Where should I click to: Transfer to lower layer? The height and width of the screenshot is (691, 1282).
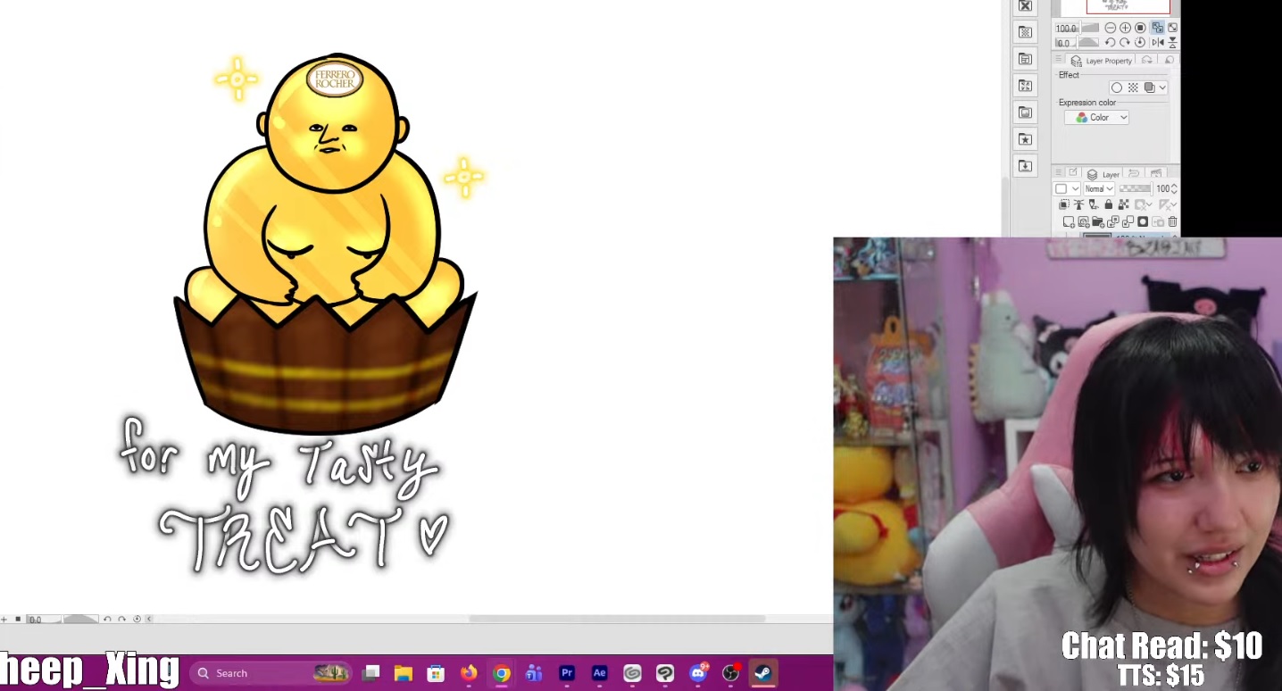tap(1113, 222)
